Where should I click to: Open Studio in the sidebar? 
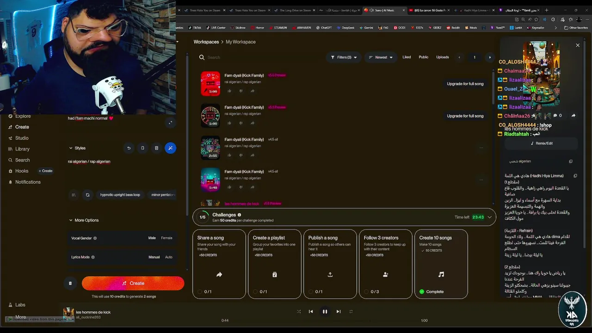click(18, 138)
